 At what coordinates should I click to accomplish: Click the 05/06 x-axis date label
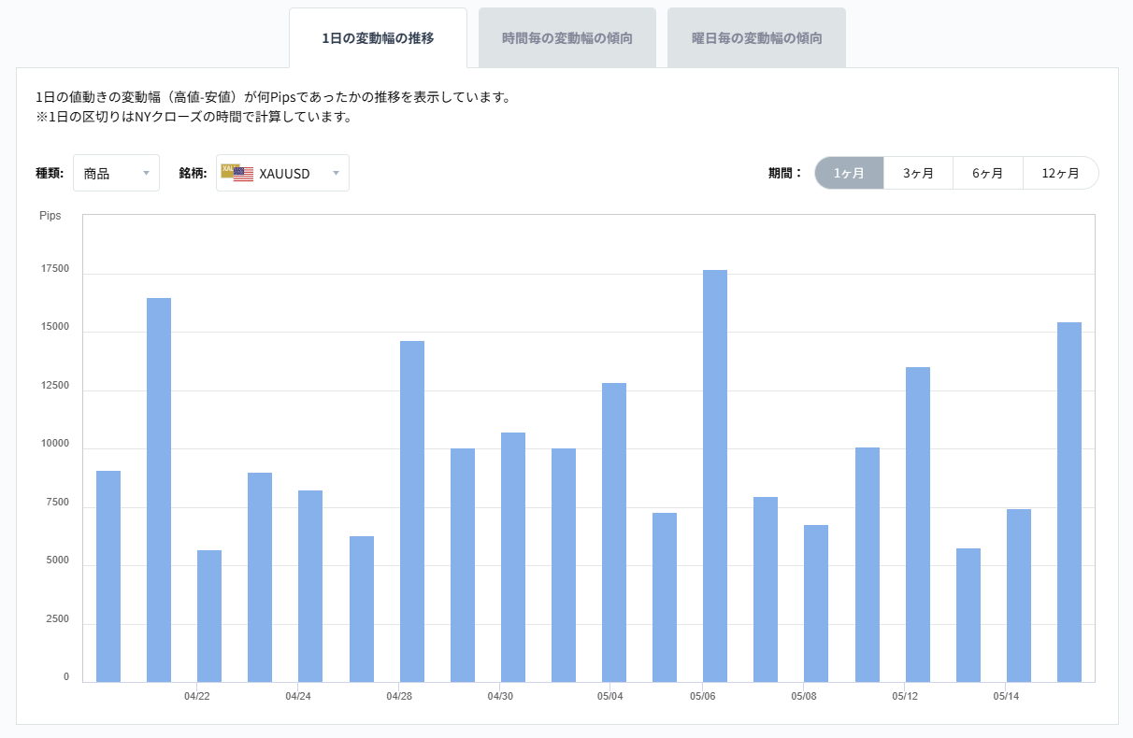click(702, 696)
